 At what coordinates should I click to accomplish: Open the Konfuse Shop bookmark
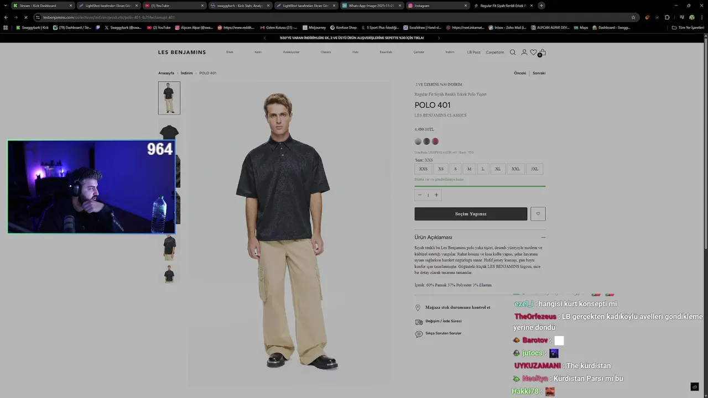click(x=343, y=27)
